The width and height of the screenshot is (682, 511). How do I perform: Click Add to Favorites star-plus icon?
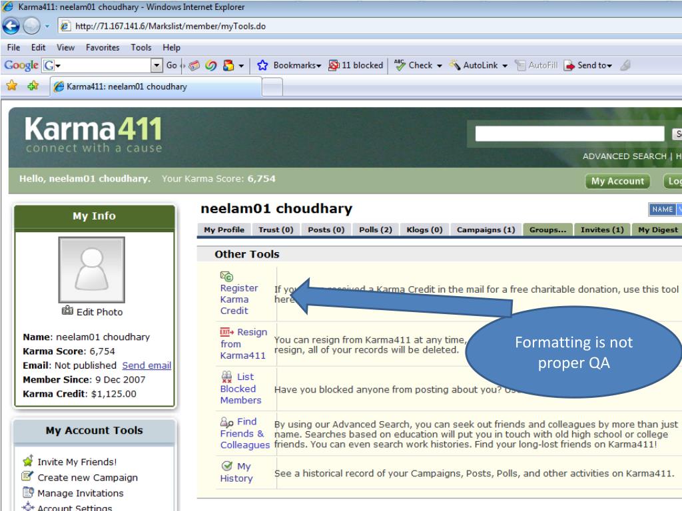33,86
